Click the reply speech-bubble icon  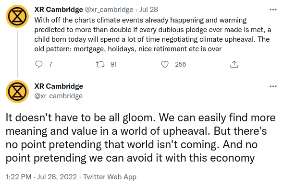pos(38,64)
